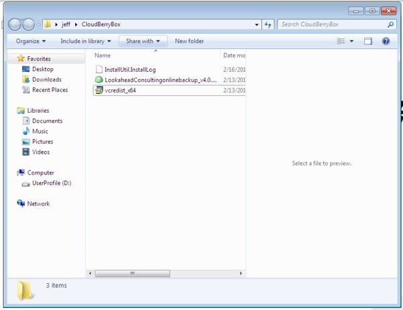
Task: Click the UserProfile (D:) drive icon
Action: click(x=26, y=184)
